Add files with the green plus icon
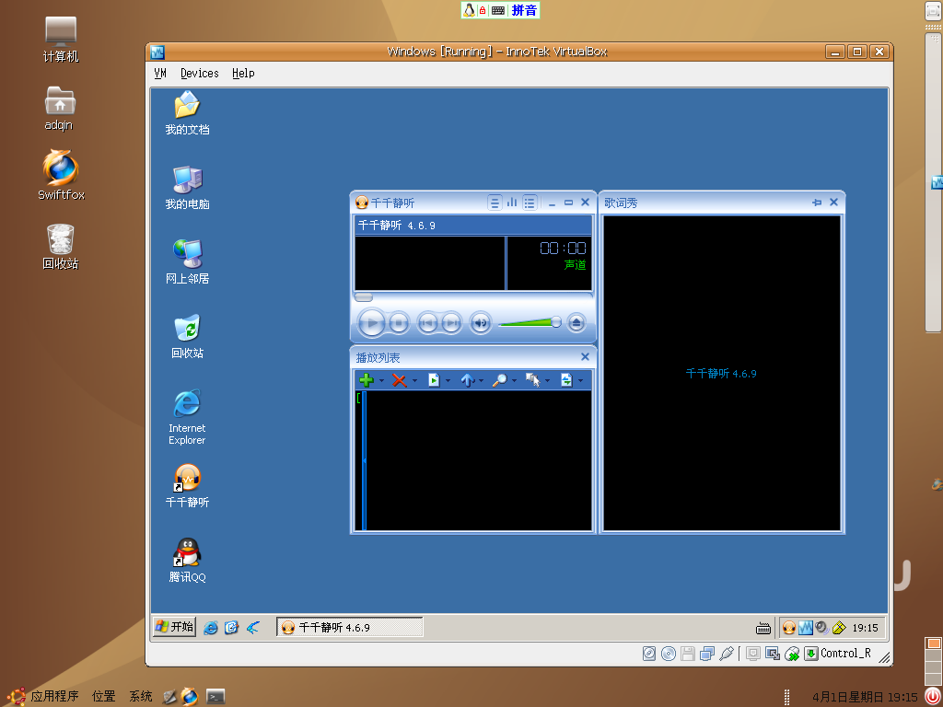943x707 pixels. click(x=366, y=380)
